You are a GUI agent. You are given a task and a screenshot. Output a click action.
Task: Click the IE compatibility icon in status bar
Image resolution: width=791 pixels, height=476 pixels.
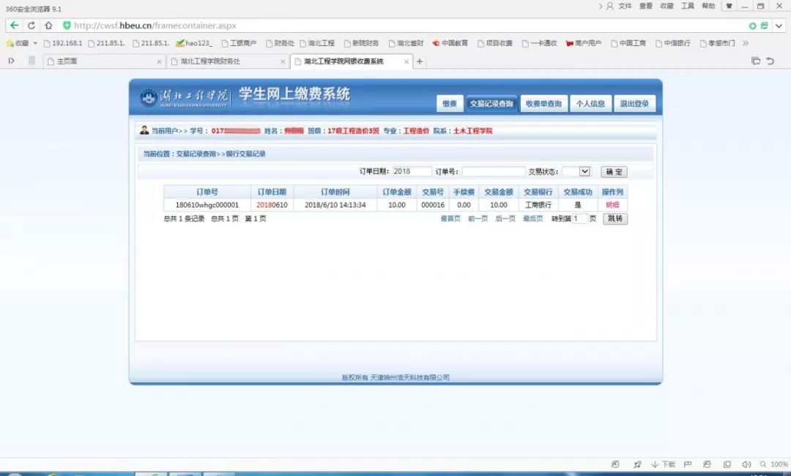point(708,464)
